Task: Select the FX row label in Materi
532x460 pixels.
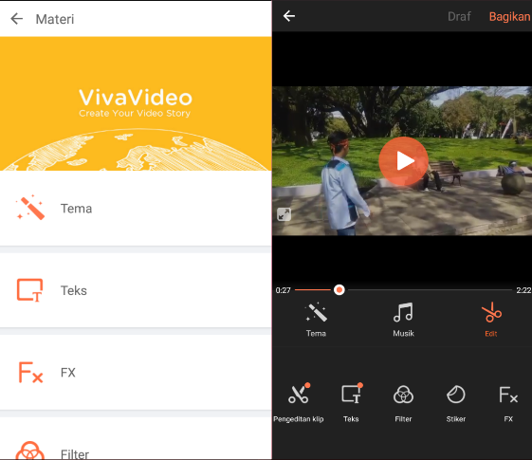Action: click(x=68, y=373)
